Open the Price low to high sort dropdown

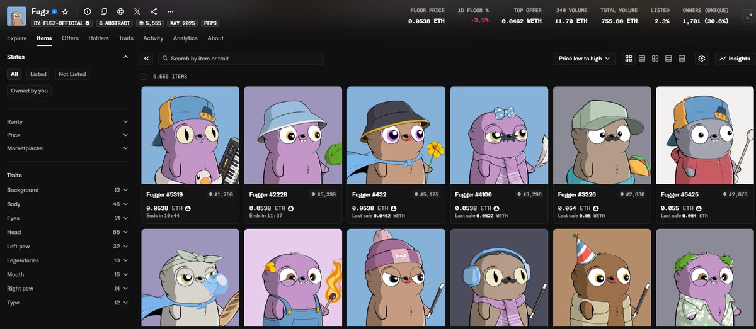584,59
